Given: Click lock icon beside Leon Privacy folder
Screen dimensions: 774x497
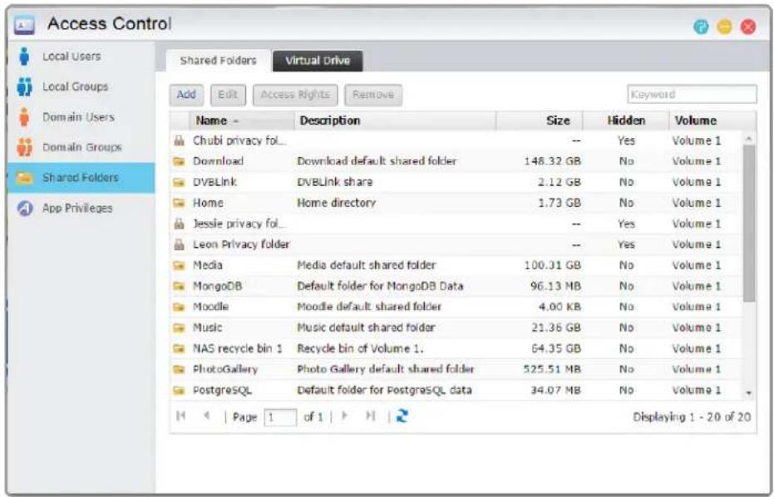Looking at the screenshot, I should [x=179, y=244].
